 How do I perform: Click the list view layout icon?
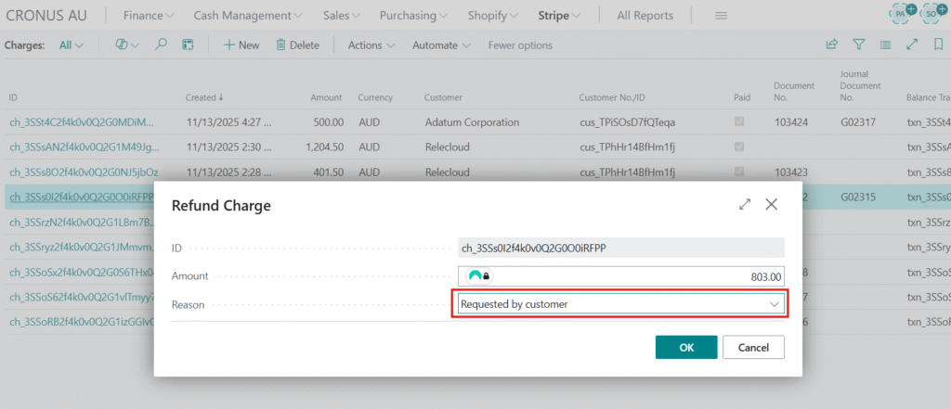886,45
